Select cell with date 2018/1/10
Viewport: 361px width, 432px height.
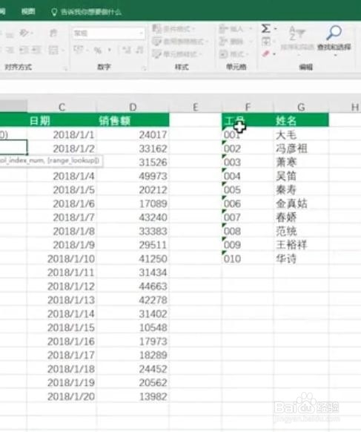click(62, 258)
